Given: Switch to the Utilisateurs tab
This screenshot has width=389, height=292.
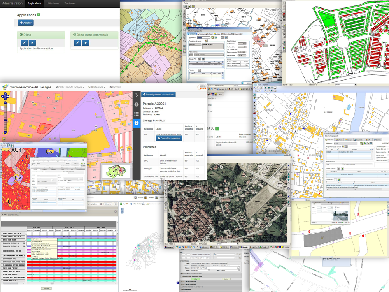Looking at the screenshot, I should (x=53, y=4).
